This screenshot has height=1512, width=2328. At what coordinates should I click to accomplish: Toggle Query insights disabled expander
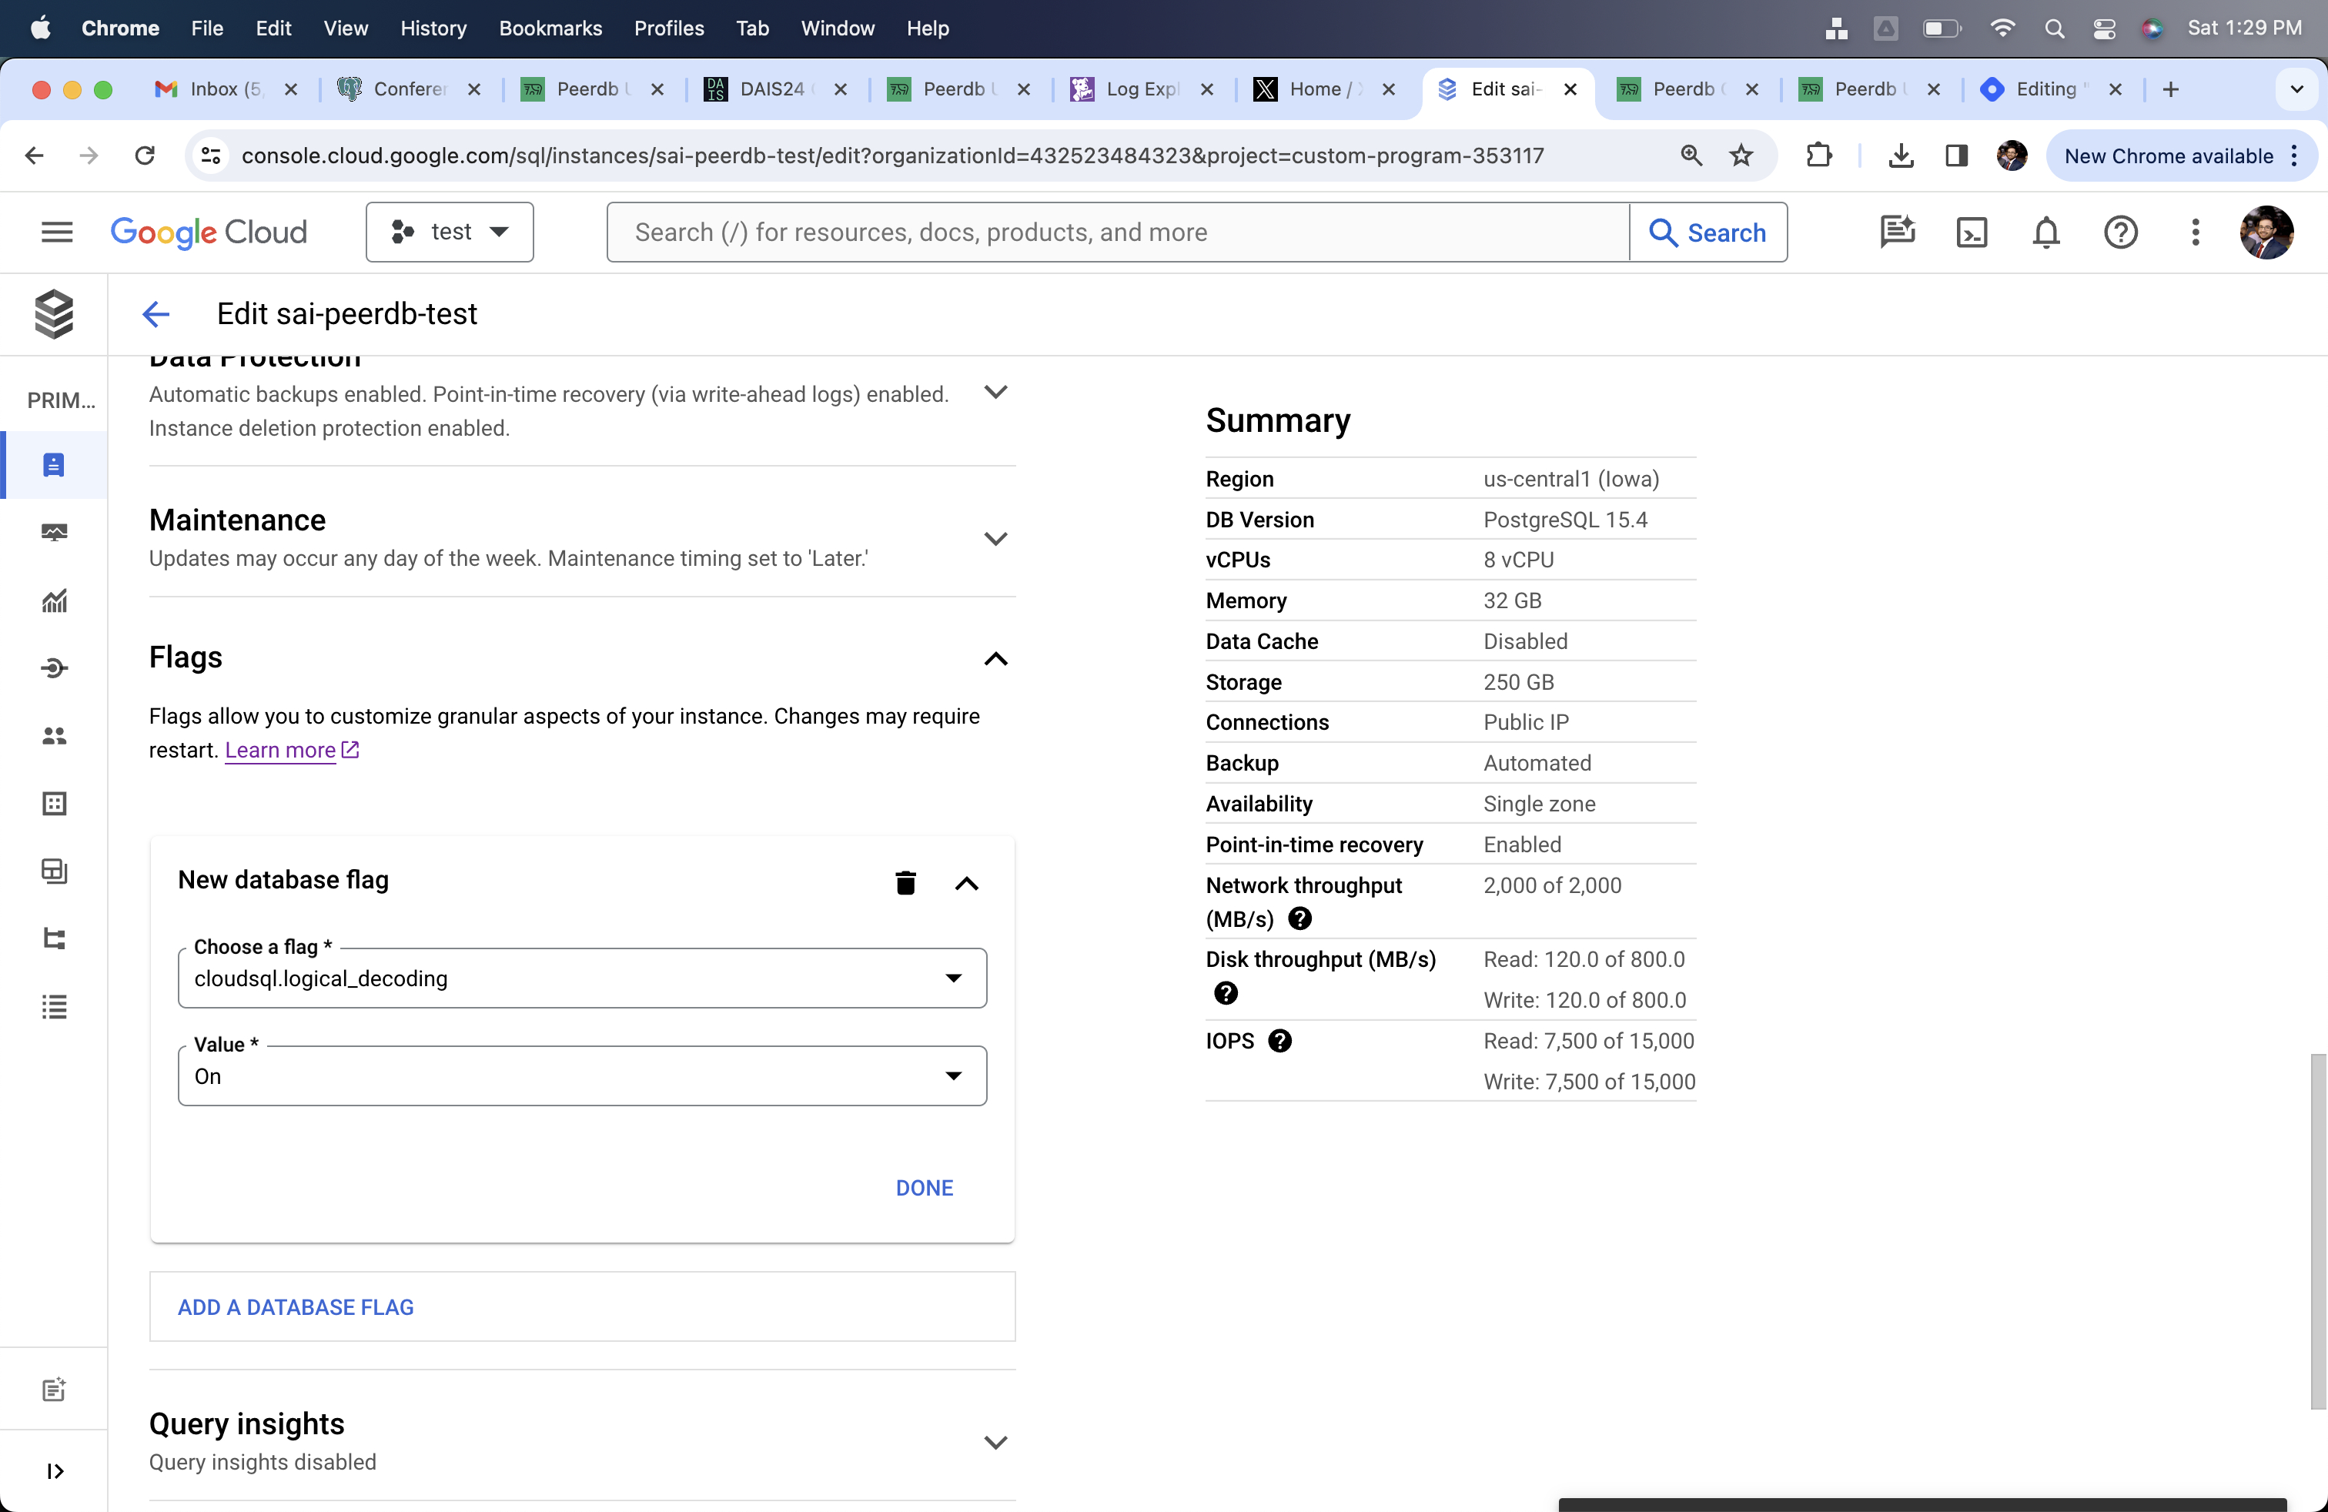(x=996, y=1440)
